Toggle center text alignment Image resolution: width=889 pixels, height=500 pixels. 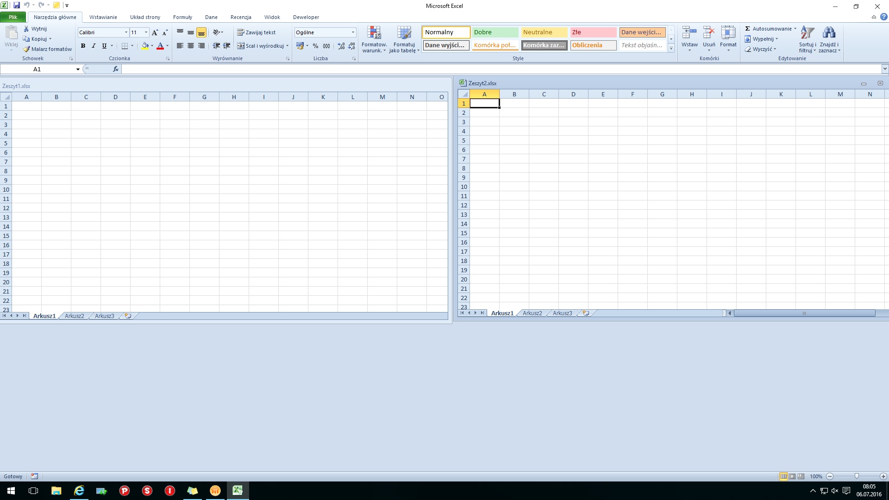[x=191, y=46]
